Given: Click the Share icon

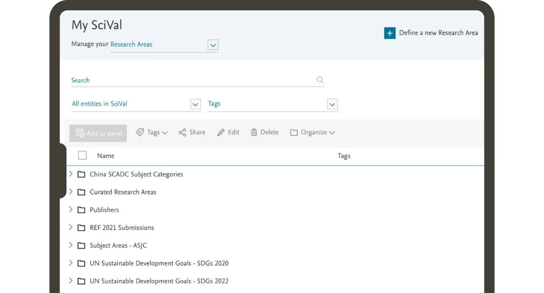Looking at the screenshot, I should (x=182, y=132).
